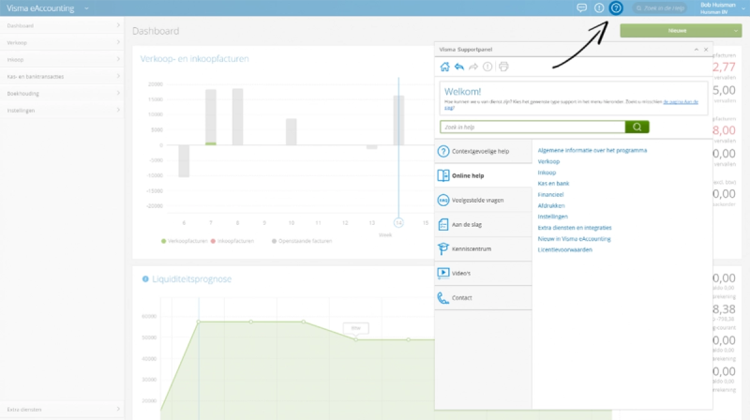Toggle Verkoopfacturen legend in chart
Image resolution: width=750 pixels, height=420 pixels.
tap(184, 241)
